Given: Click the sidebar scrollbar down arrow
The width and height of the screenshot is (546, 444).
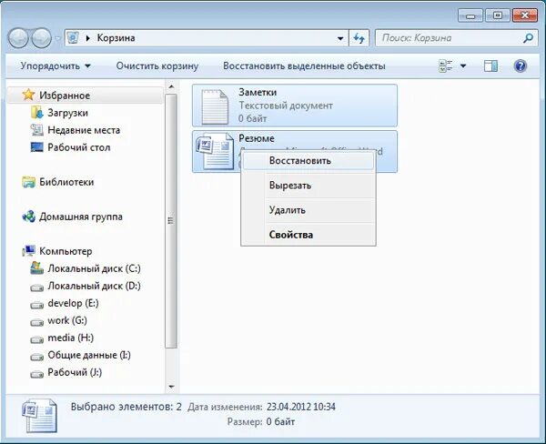Looking at the screenshot, I should (171, 387).
